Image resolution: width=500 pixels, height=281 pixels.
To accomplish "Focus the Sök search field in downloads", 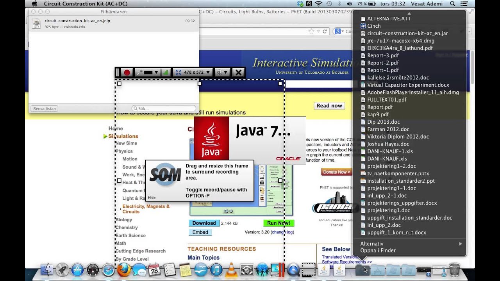I will point(164,108).
